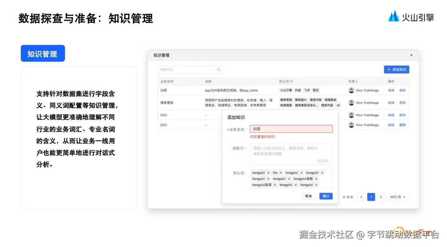The height and width of the screenshot is (247, 447).
Task: Click 删除 link in the 搜索意图 row
Action: pos(402,103)
